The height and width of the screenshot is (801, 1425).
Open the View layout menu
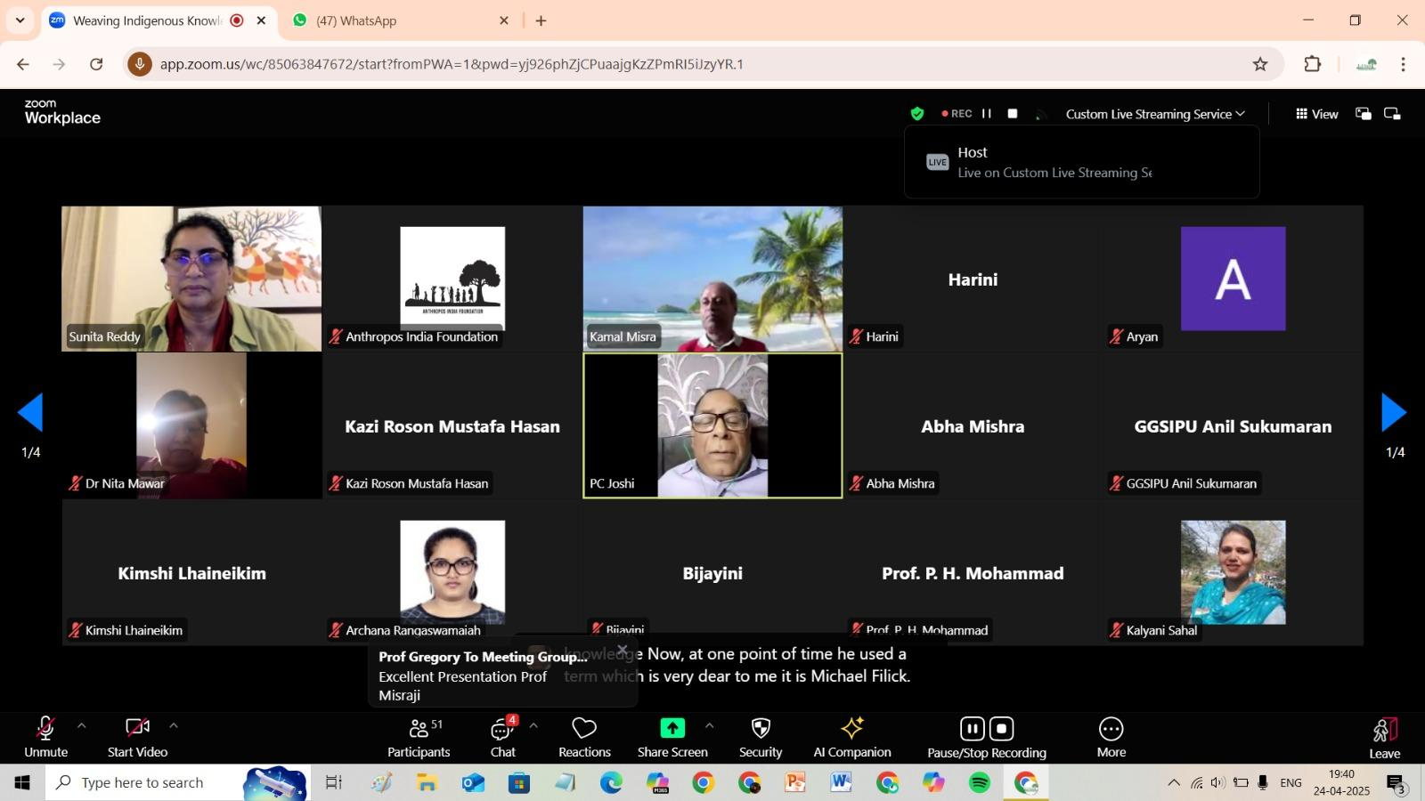click(1316, 114)
